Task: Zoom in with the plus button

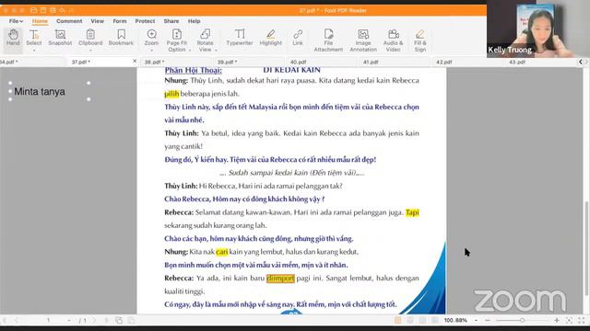Action: [x=557, y=320]
